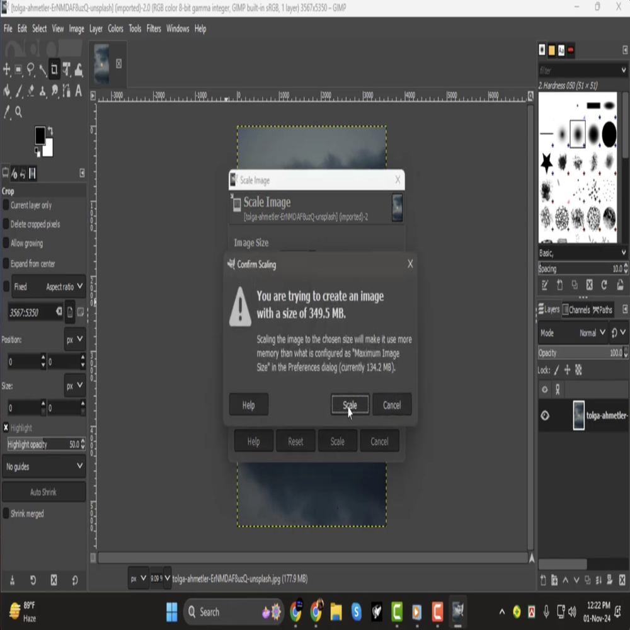Expand the layer Mode Normal dropdown
630x630 pixels.
coord(593,333)
